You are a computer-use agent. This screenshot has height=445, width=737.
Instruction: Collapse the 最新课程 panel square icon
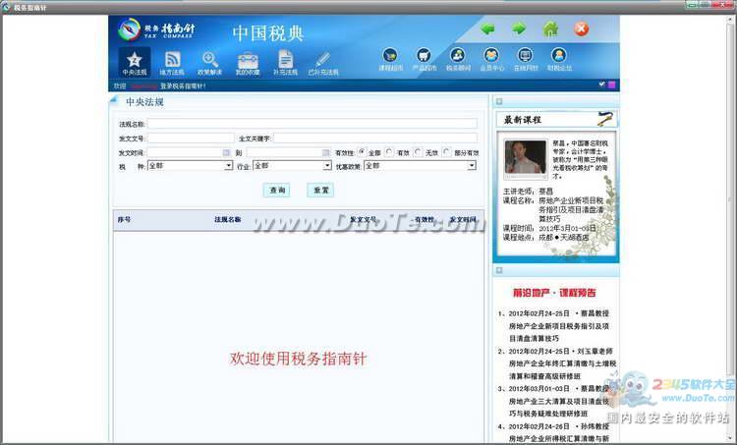499,101
